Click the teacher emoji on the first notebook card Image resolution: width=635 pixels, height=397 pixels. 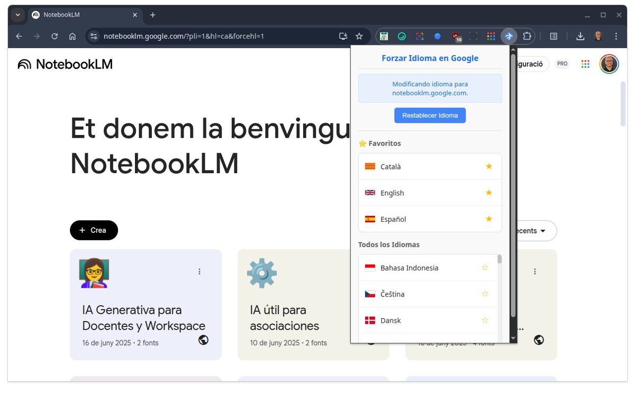94,273
